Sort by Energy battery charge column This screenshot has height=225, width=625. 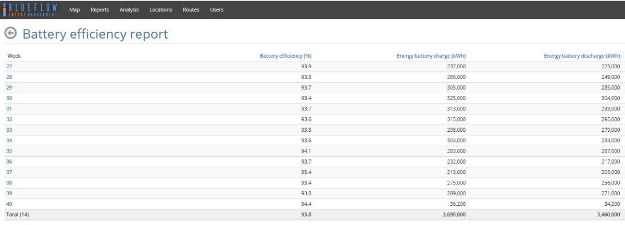431,56
